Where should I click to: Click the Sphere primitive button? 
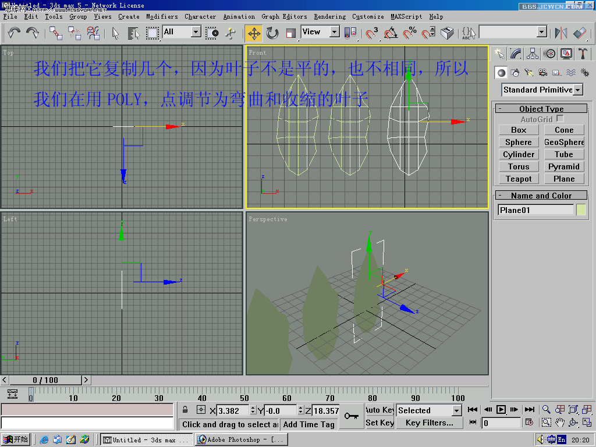[x=519, y=142]
